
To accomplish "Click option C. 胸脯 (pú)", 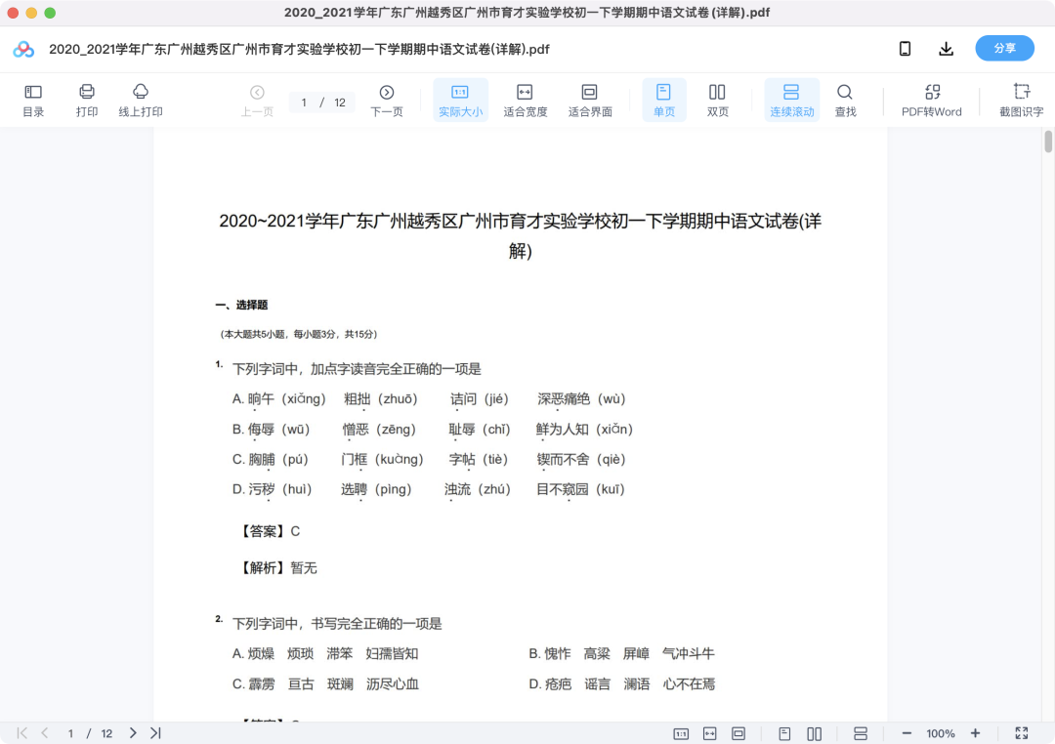I will coord(271,460).
